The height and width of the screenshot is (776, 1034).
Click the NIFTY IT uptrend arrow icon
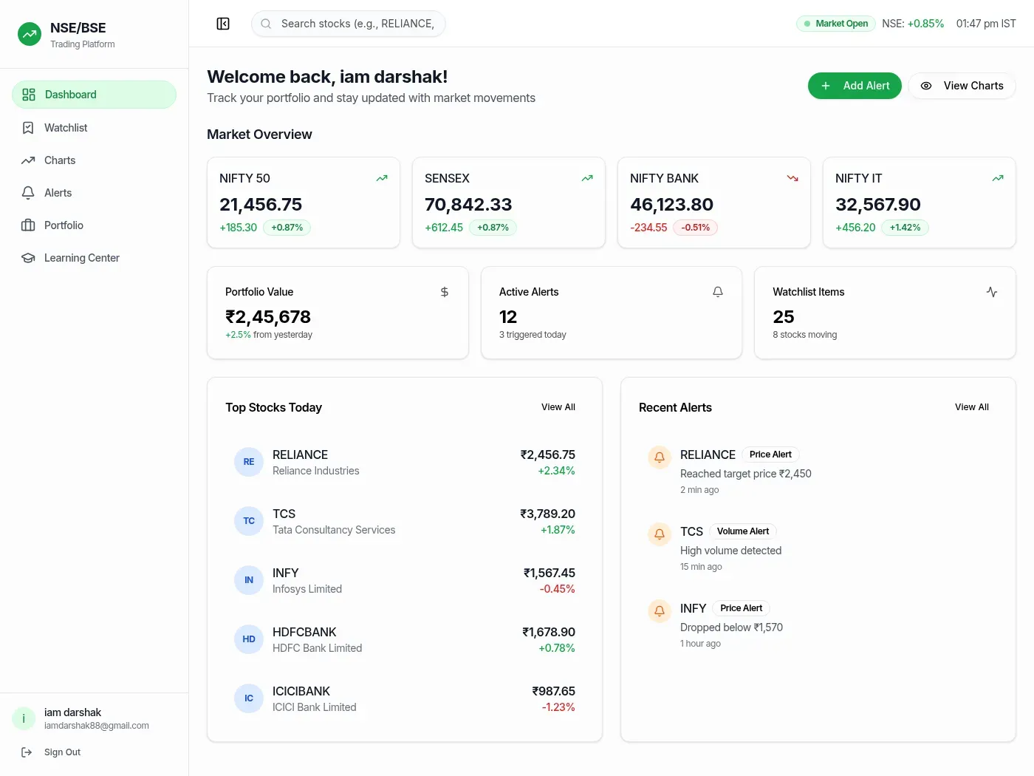click(x=998, y=178)
